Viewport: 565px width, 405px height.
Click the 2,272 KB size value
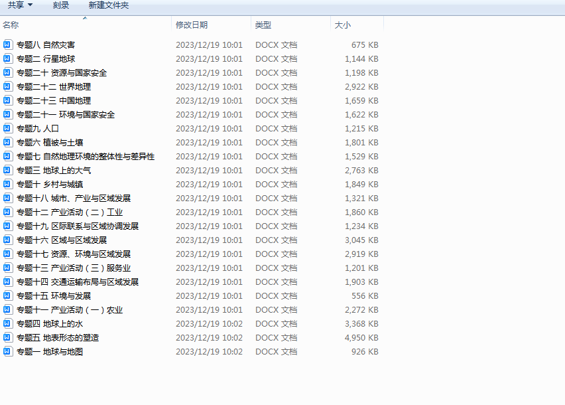click(361, 310)
